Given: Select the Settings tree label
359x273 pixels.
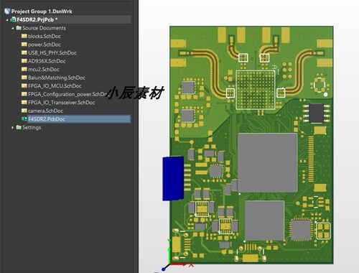Looking at the screenshot, I should click(x=32, y=127).
